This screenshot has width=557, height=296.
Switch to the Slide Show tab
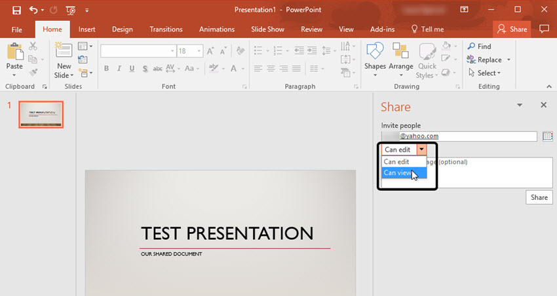tap(267, 29)
